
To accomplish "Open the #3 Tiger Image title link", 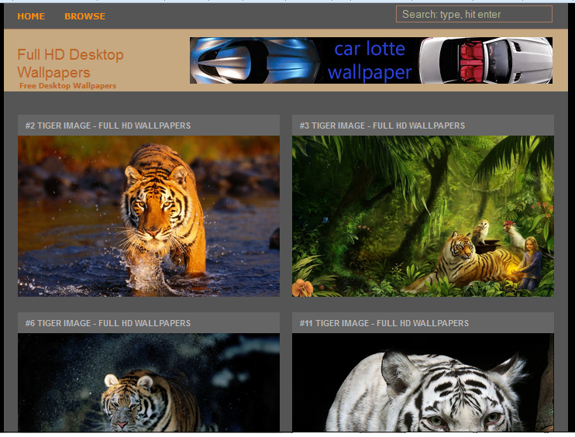I will [x=382, y=126].
